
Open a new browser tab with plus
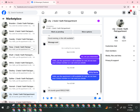pyautogui.click(x=58, y=2)
